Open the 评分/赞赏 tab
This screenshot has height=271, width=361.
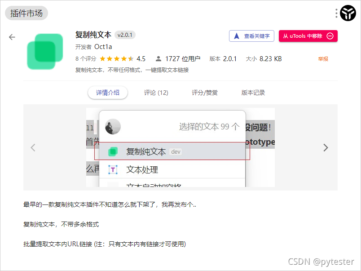(x=205, y=93)
